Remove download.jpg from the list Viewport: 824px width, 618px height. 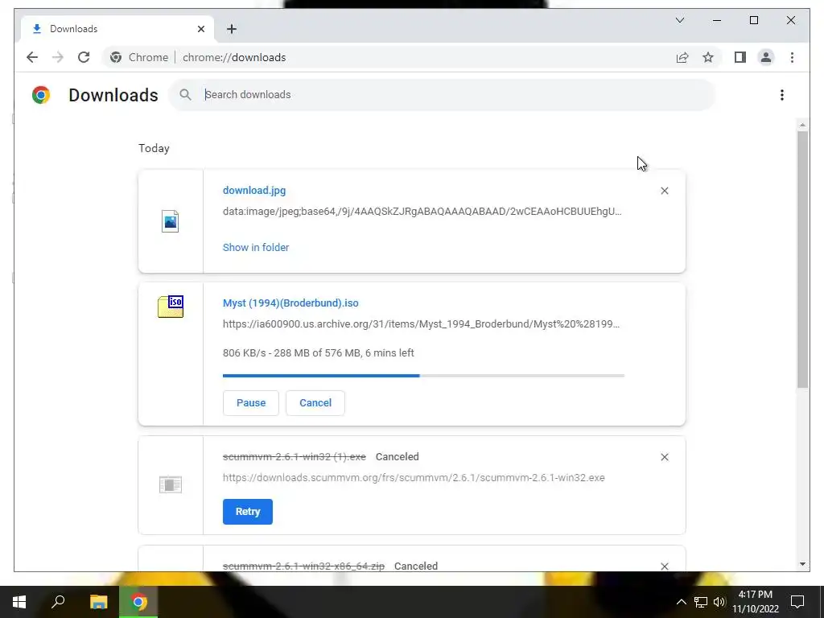click(x=664, y=191)
